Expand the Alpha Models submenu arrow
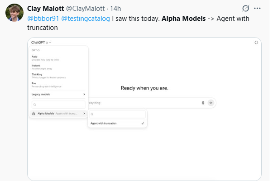 click(x=84, y=113)
